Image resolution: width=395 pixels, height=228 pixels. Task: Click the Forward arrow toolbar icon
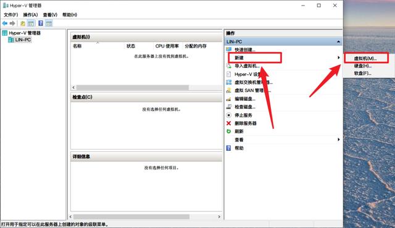[x=12, y=23]
